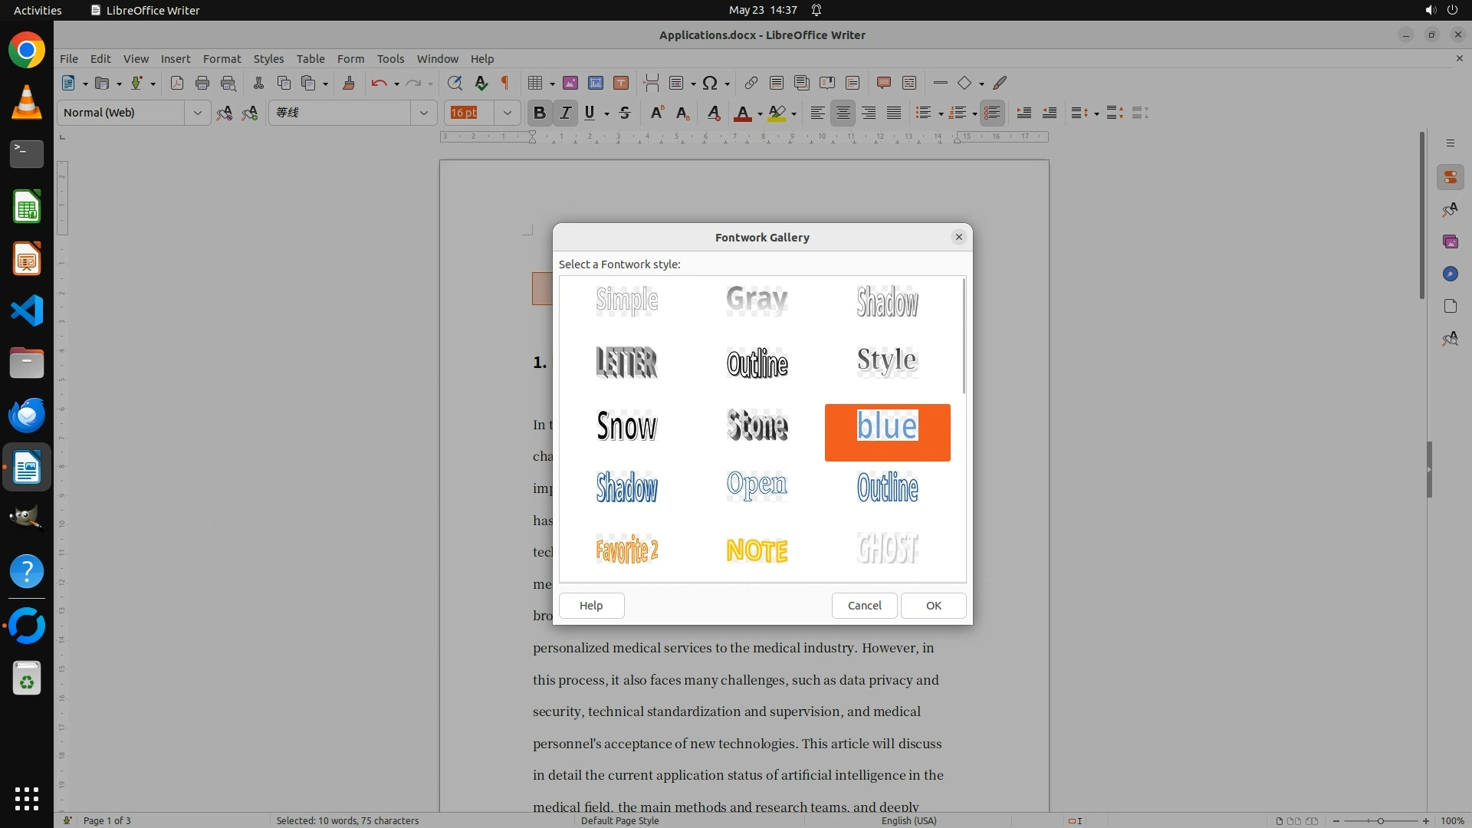Open the font name dropdown list
Viewport: 1472px width, 828px height.
[x=423, y=113]
